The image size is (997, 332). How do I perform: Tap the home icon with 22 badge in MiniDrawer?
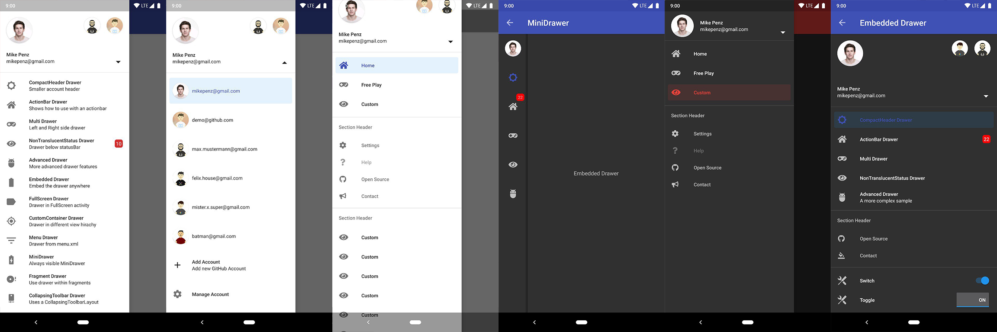click(513, 106)
